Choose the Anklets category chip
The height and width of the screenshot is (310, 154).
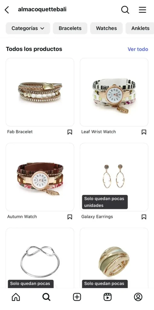[x=140, y=28]
